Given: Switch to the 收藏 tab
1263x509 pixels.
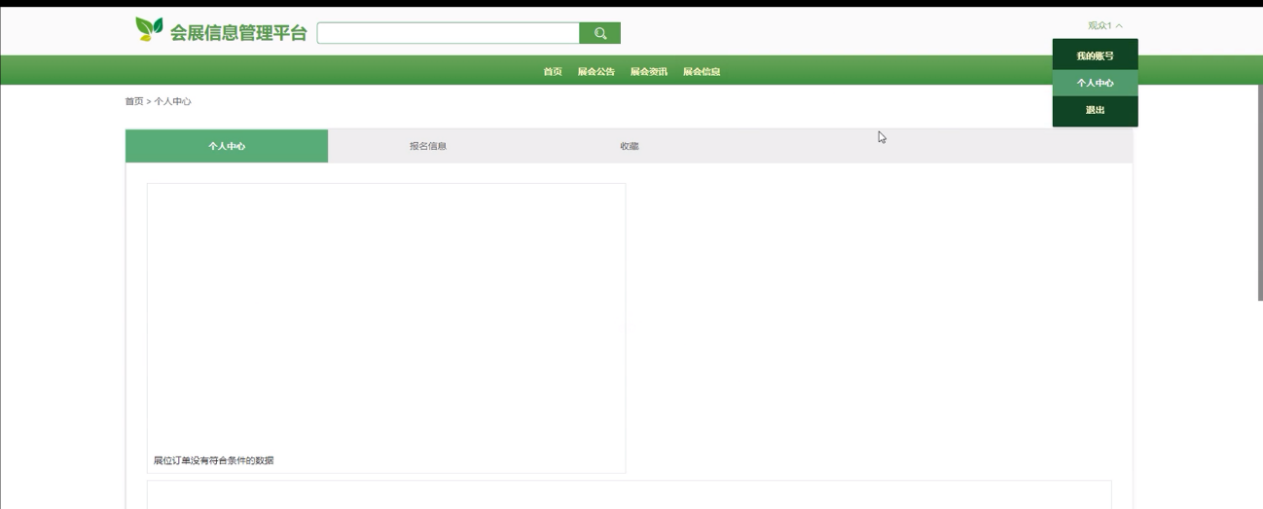Looking at the screenshot, I should pos(630,146).
